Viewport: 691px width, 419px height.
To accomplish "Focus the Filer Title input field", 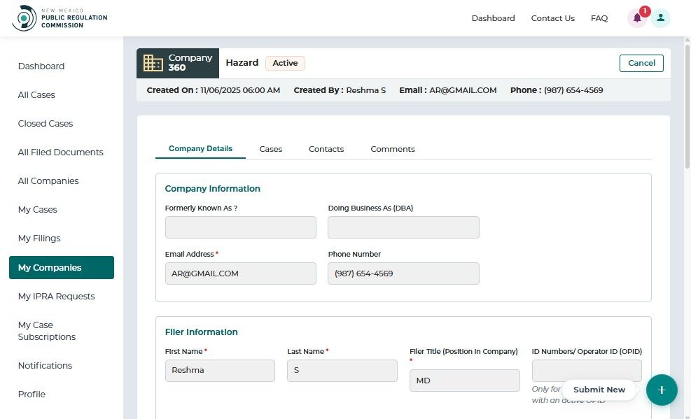I will pyautogui.click(x=464, y=381).
